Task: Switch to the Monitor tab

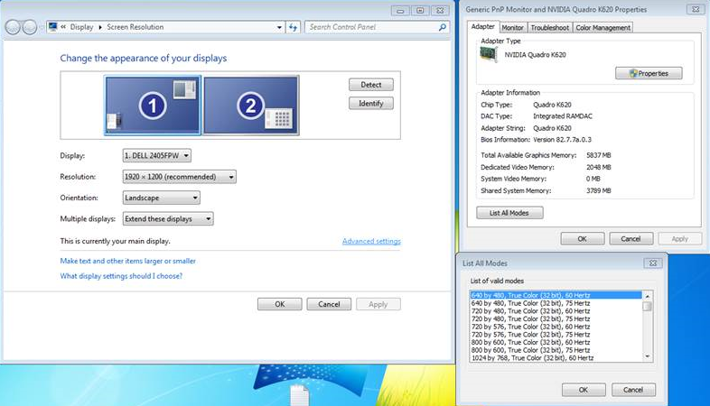Action: 512,28
